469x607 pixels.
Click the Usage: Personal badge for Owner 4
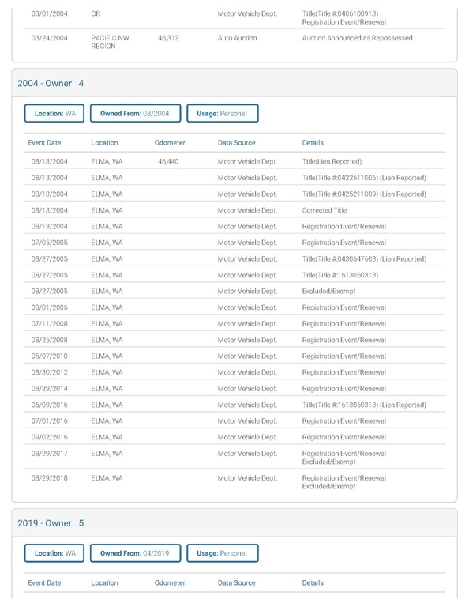tap(223, 114)
